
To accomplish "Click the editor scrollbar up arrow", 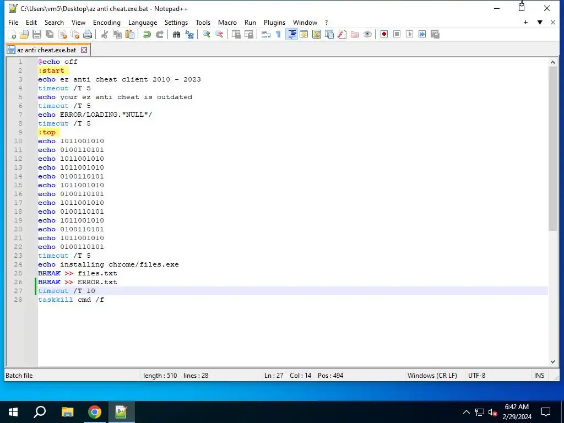I will [x=552, y=62].
